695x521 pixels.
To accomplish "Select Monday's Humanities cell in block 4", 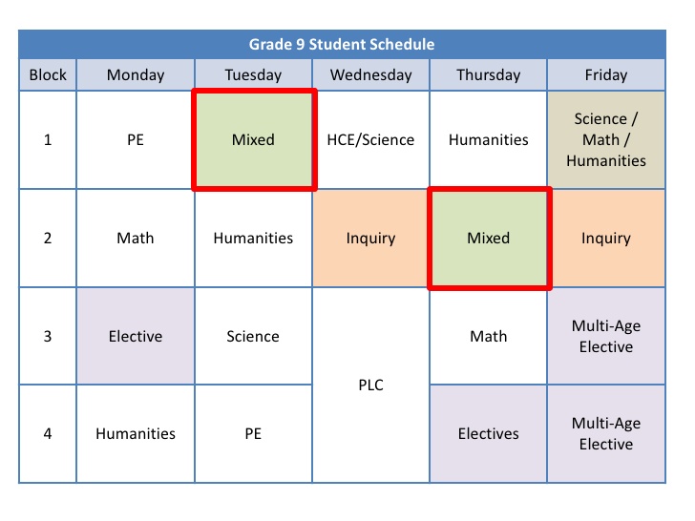I will tap(136, 433).
